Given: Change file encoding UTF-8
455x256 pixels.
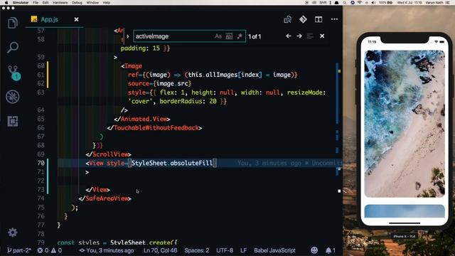Looking at the screenshot, I should pyautogui.click(x=225, y=250).
